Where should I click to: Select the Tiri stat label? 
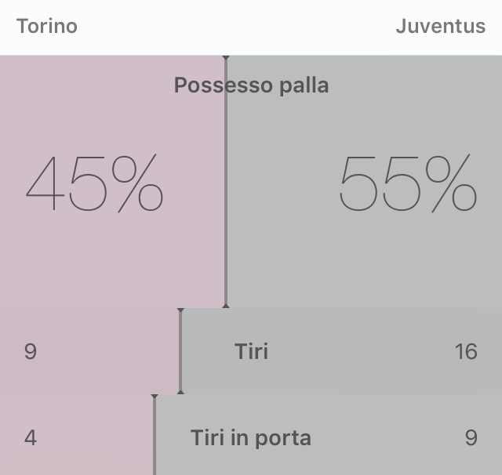click(251, 351)
